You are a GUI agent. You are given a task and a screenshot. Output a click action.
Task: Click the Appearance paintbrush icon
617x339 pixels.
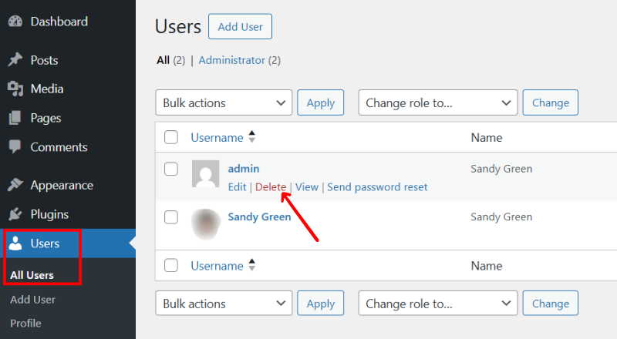[x=15, y=184]
